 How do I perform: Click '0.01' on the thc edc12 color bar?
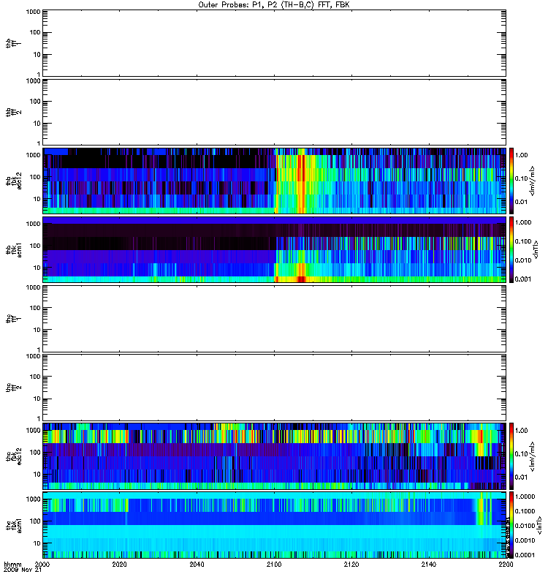click(x=521, y=478)
